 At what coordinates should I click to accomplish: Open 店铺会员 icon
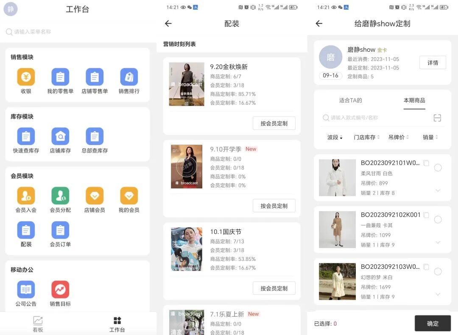pyautogui.click(x=95, y=195)
